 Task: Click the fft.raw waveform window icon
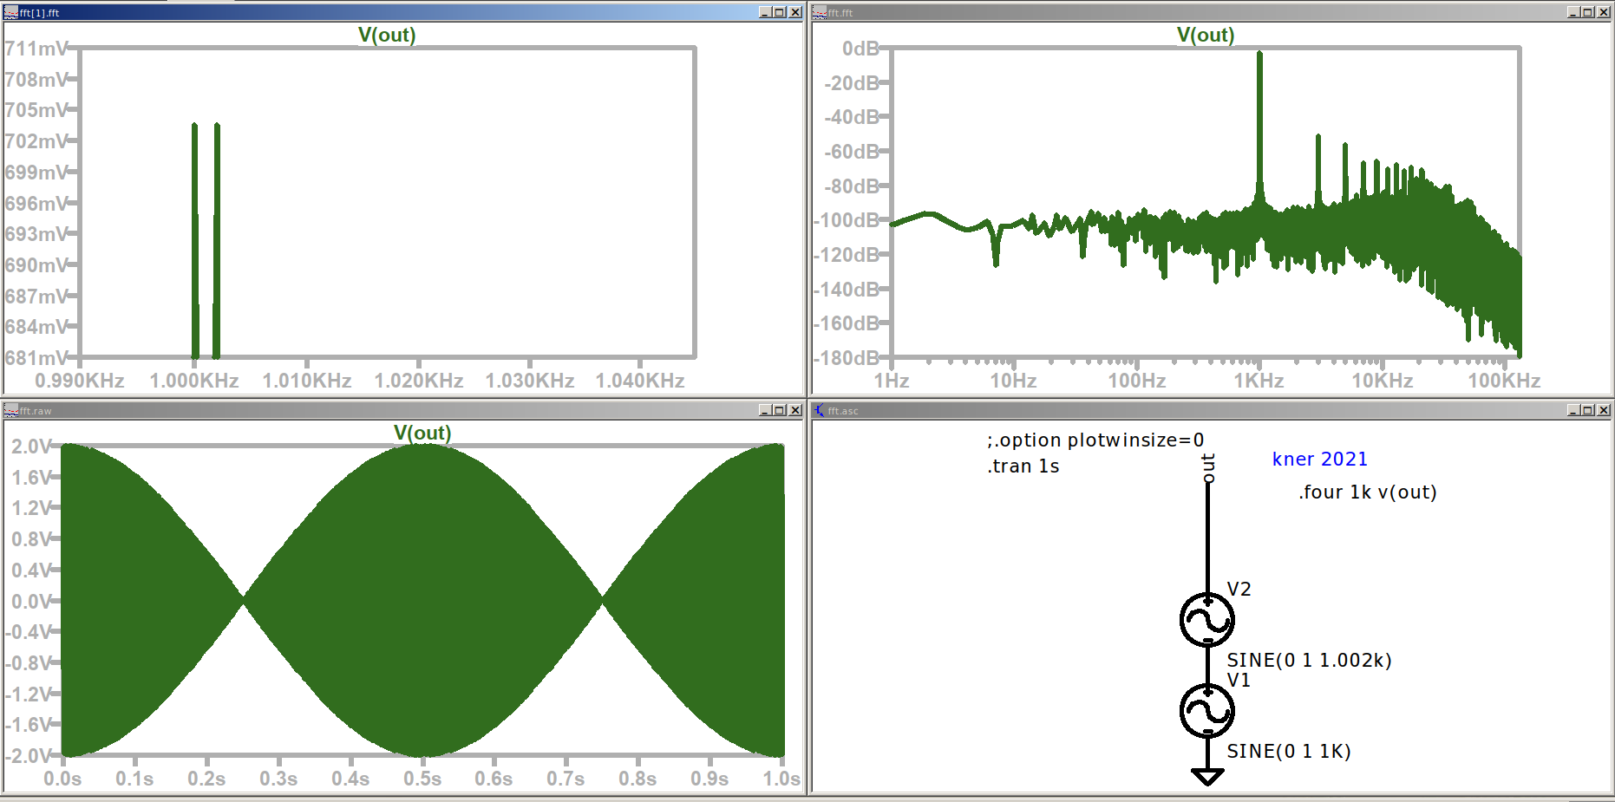coord(11,410)
